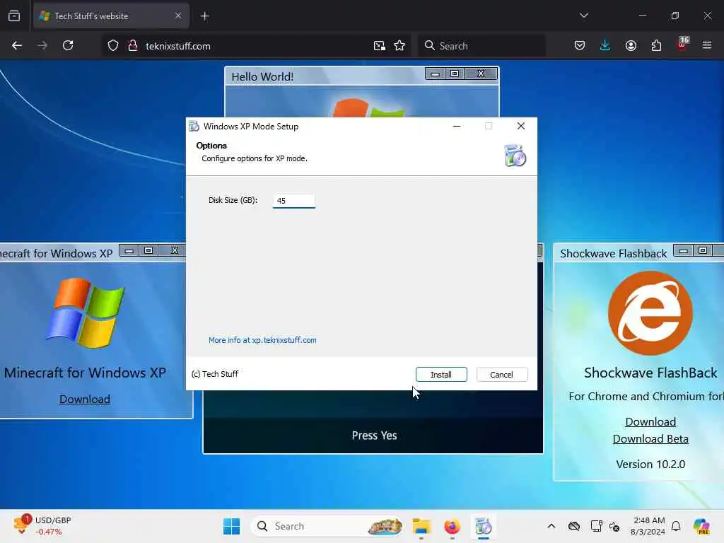The height and width of the screenshot is (543, 724).
Task: Bookmark this page with the star icon
Action: pyautogui.click(x=399, y=46)
